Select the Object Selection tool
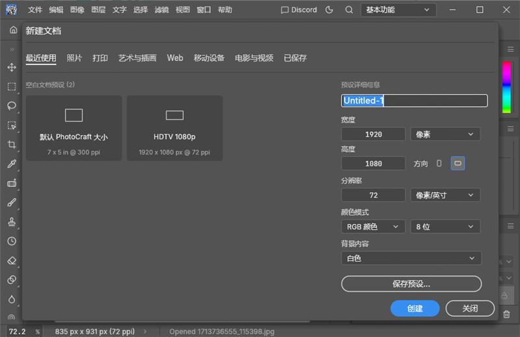520x337 pixels. pyautogui.click(x=12, y=125)
